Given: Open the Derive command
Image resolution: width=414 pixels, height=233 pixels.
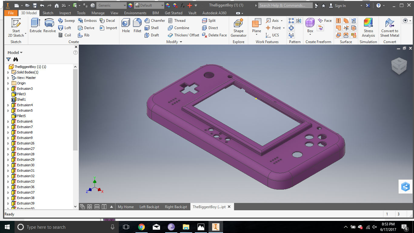Looking at the screenshot, I should click(86, 28).
